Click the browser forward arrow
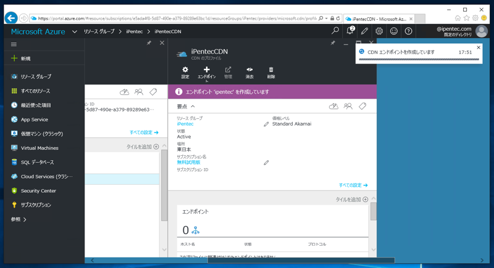The height and width of the screenshot is (268, 494). (x=23, y=18)
